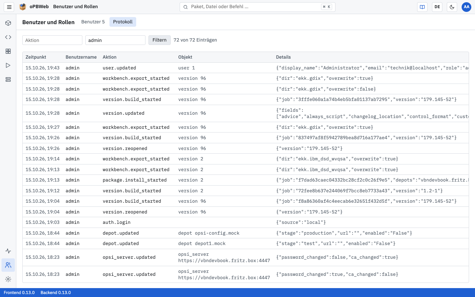The height and width of the screenshot is (297, 475).
Task: Select the Protokoll tab
Action: pos(123,22)
